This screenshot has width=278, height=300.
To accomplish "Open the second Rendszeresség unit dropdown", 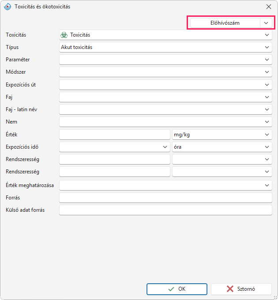I will [x=222, y=172].
